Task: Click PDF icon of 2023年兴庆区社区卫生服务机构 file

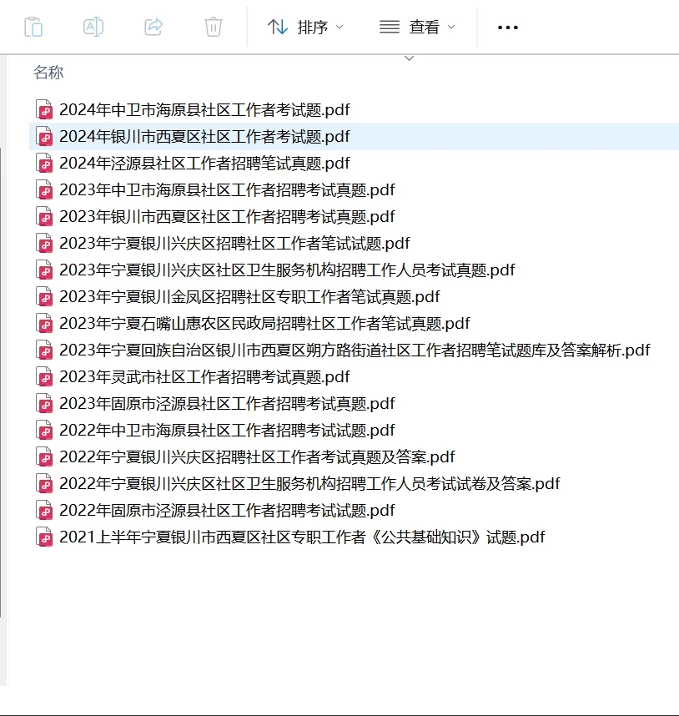Action: pyautogui.click(x=44, y=270)
